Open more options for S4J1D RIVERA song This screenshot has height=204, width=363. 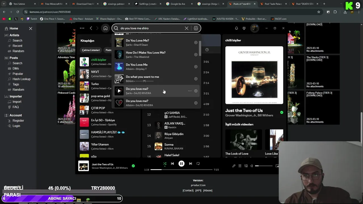point(190,91)
